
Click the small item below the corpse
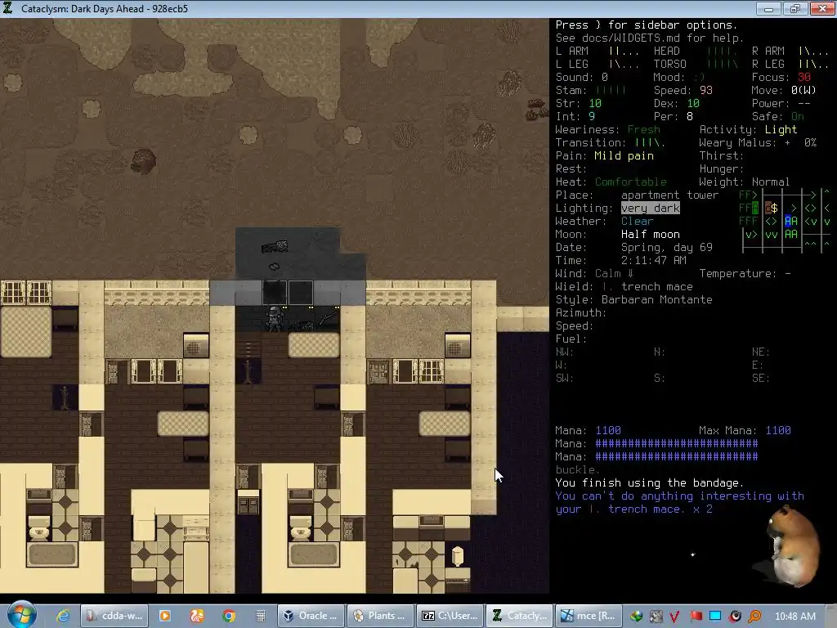point(274,266)
